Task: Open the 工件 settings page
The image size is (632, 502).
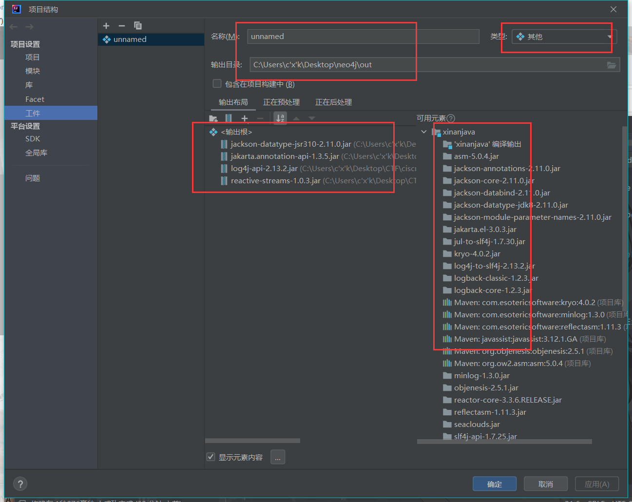Action: click(51, 113)
